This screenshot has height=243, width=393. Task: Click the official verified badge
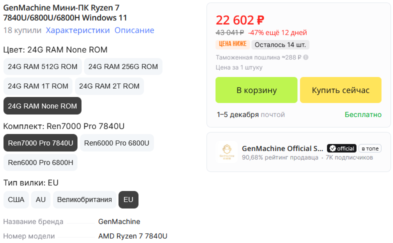pos(341,148)
